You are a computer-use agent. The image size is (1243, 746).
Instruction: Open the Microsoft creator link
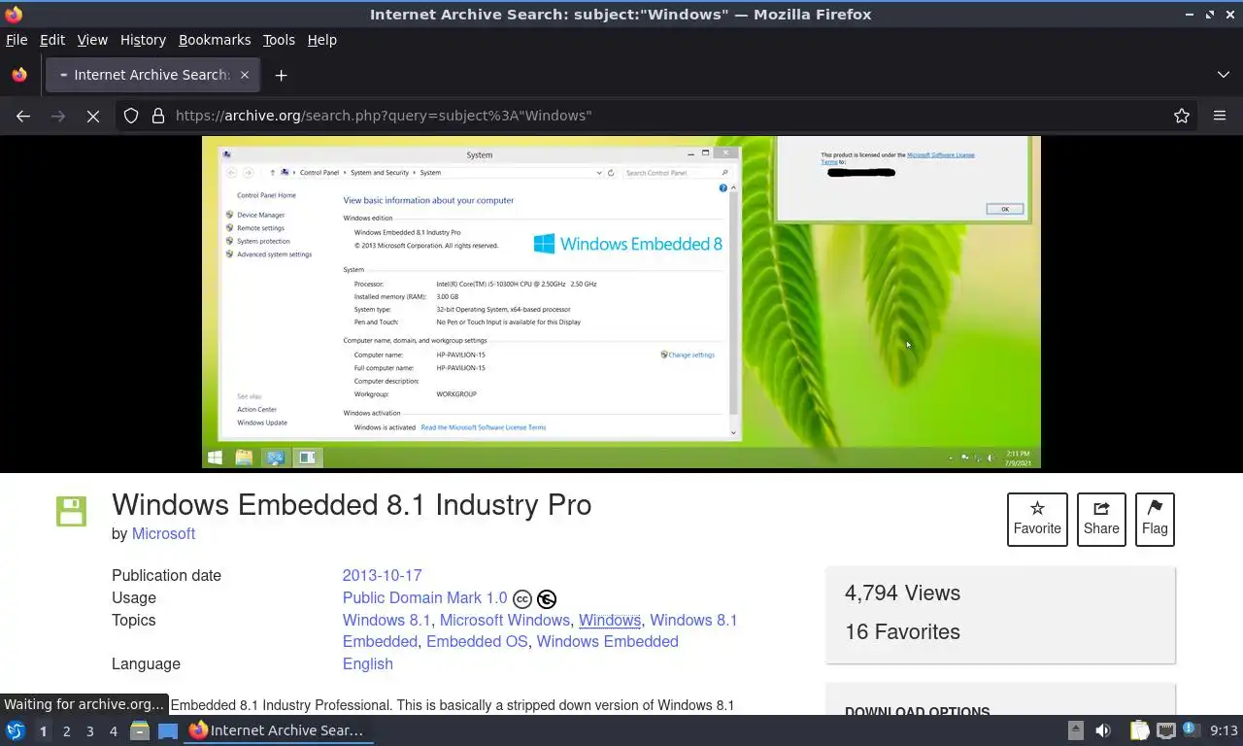[x=163, y=533]
